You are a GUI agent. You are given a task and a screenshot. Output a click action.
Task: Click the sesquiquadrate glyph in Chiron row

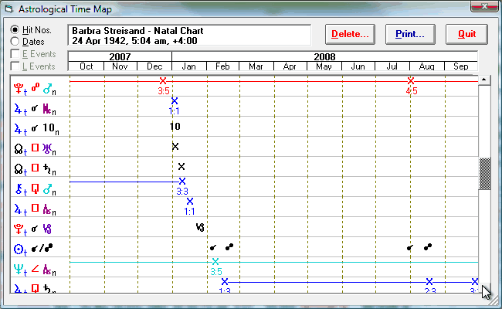[35, 188]
